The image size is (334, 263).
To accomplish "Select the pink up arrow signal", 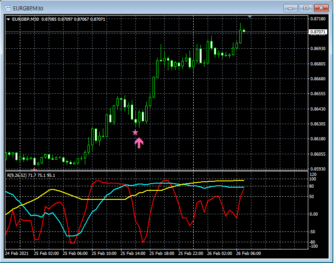I will pos(139,143).
